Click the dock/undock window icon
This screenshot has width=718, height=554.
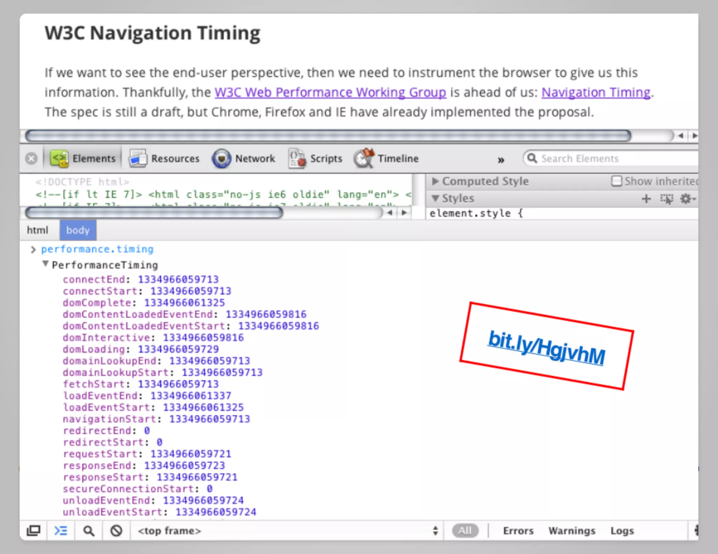[x=33, y=531]
